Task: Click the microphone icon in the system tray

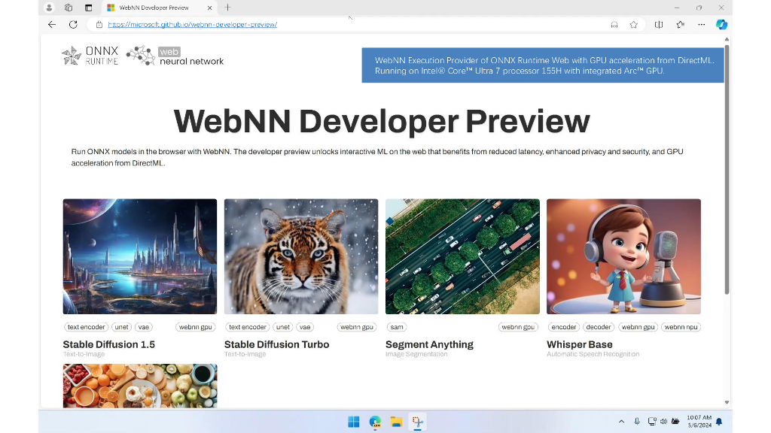Action: click(x=637, y=422)
